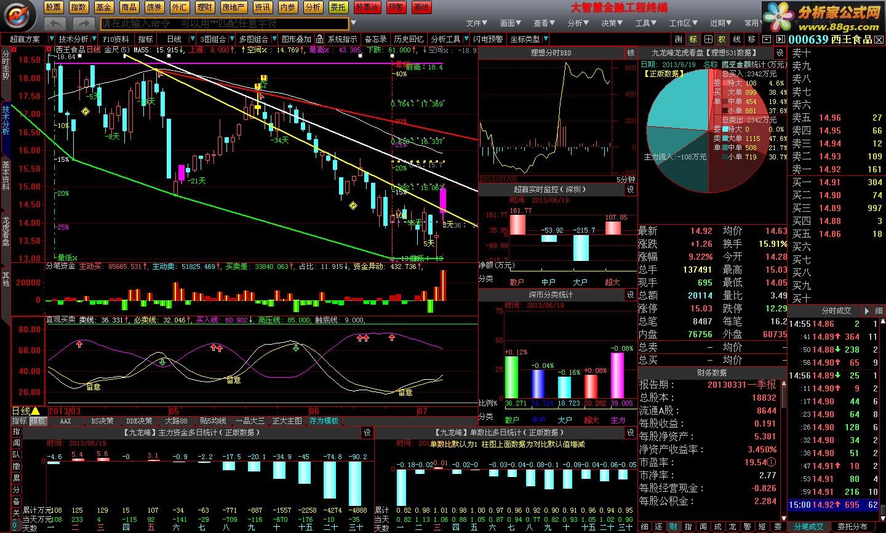Expand the 坐标类型 dropdown
886x533 pixels.
tap(545, 39)
